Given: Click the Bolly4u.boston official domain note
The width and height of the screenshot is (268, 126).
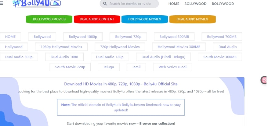Looking at the screenshot, I should pos(121,107).
